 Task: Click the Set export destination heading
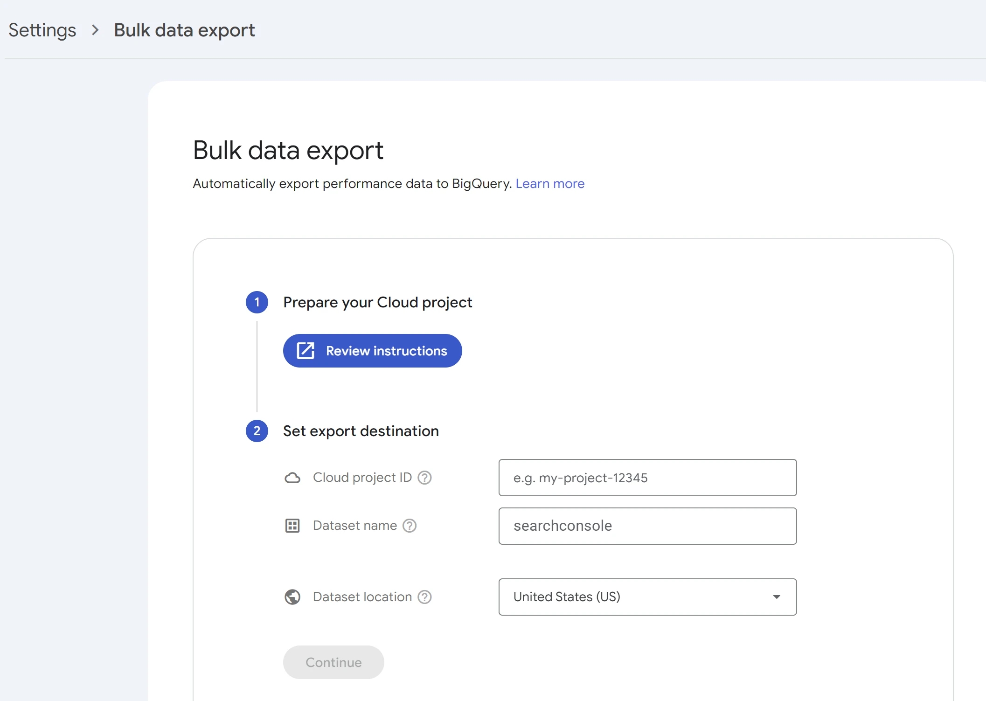click(361, 431)
